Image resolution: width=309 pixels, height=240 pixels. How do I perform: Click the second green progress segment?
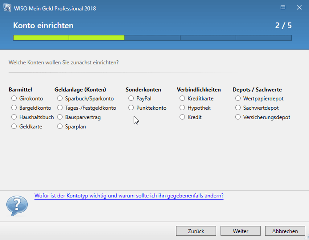(97, 38)
